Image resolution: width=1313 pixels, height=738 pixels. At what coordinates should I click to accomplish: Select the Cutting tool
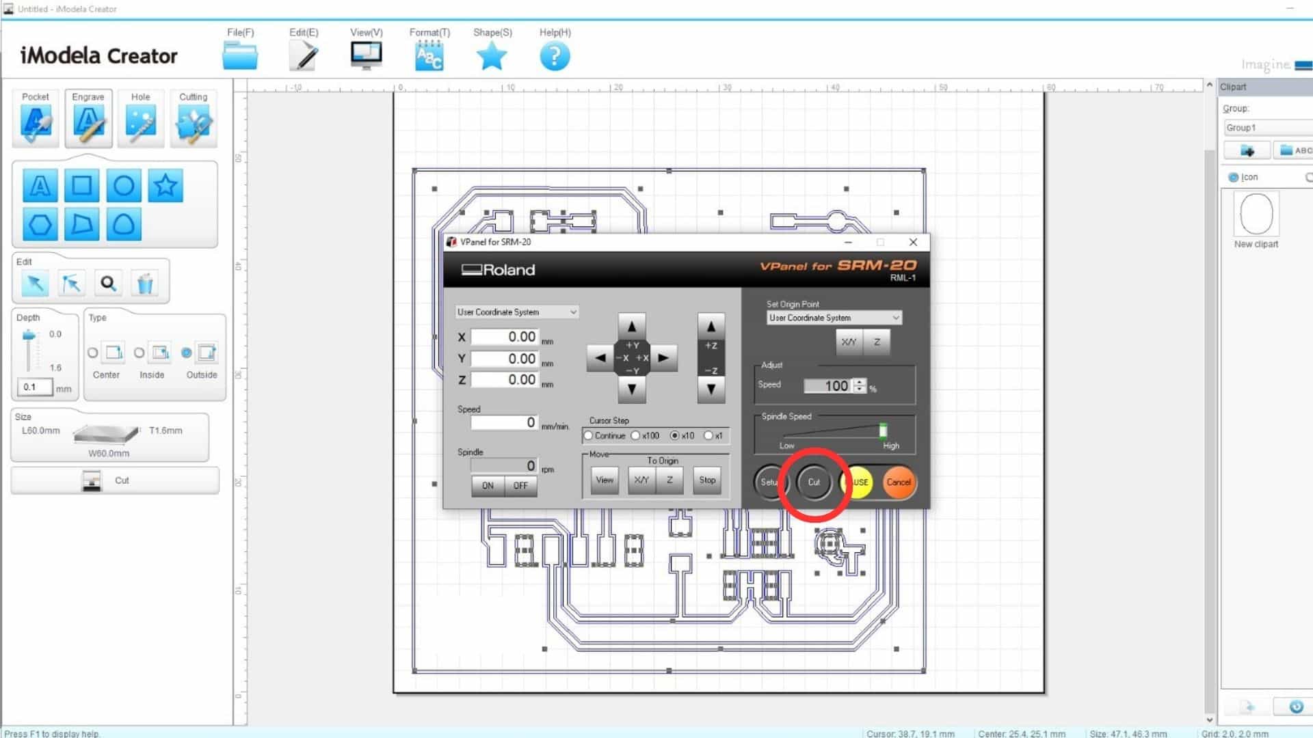click(x=194, y=118)
